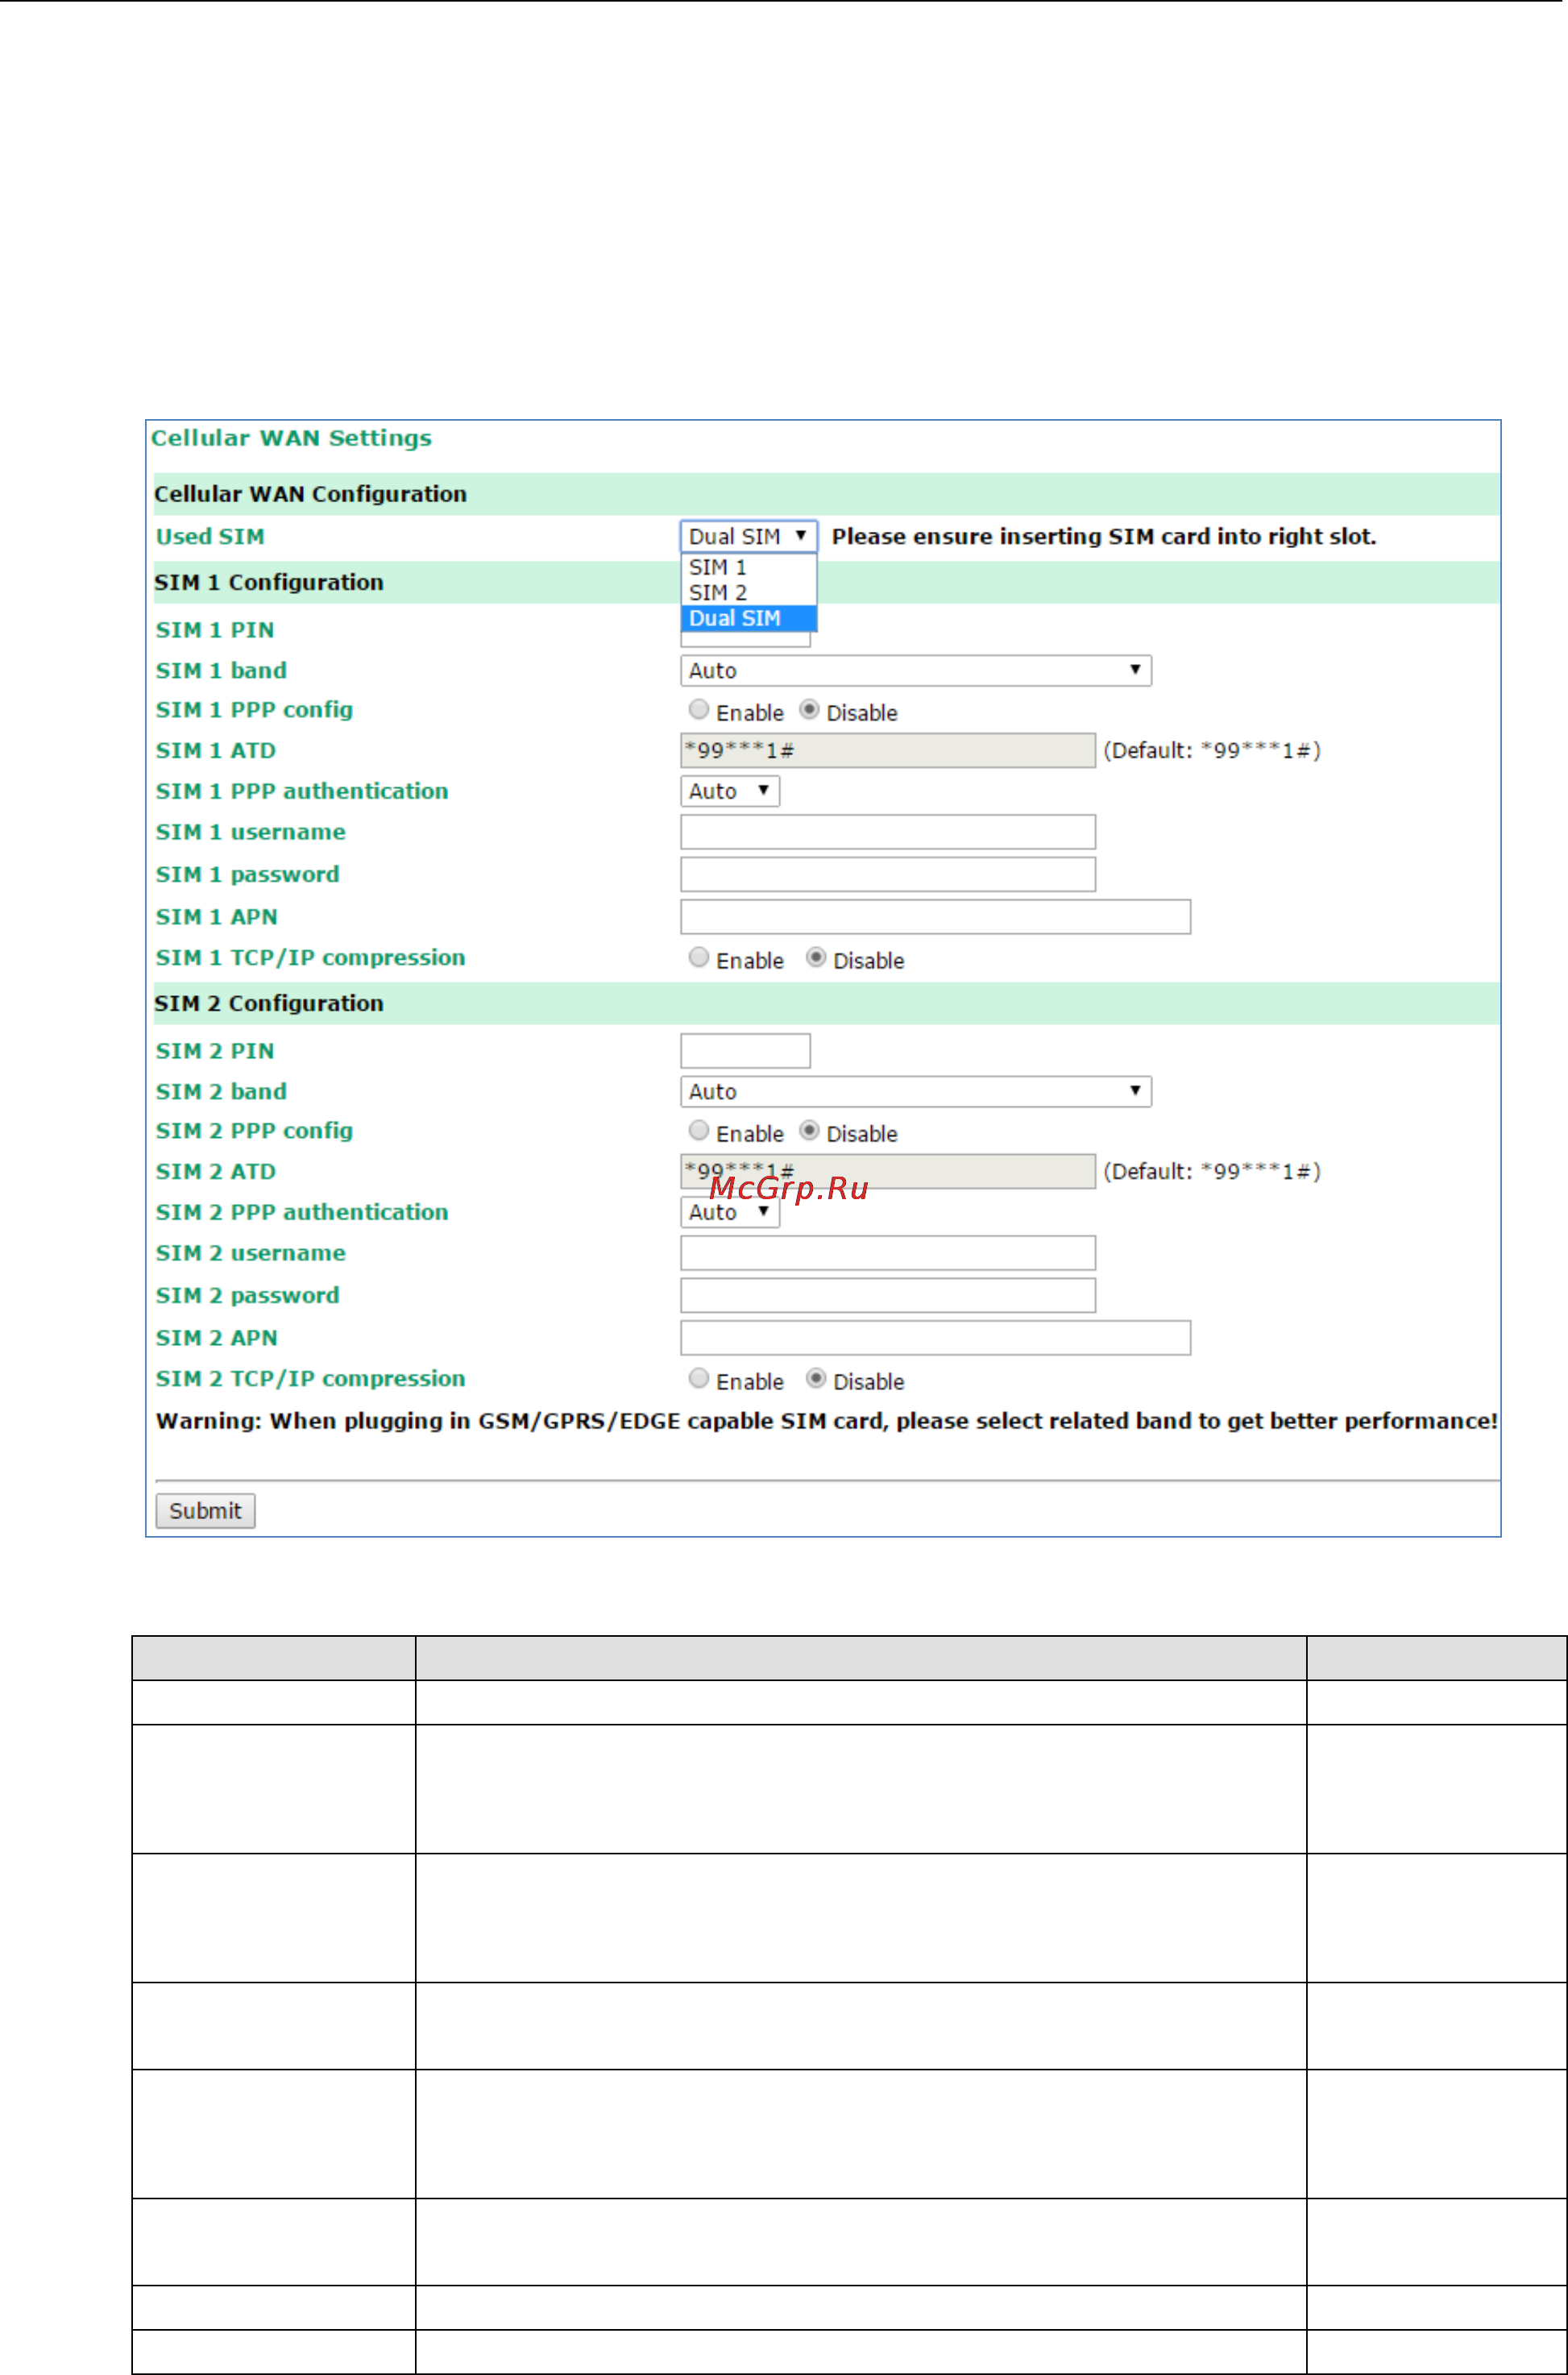Disable SIM 2 PPP config
Screen dimensions: 1568x2375
(809, 1130)
